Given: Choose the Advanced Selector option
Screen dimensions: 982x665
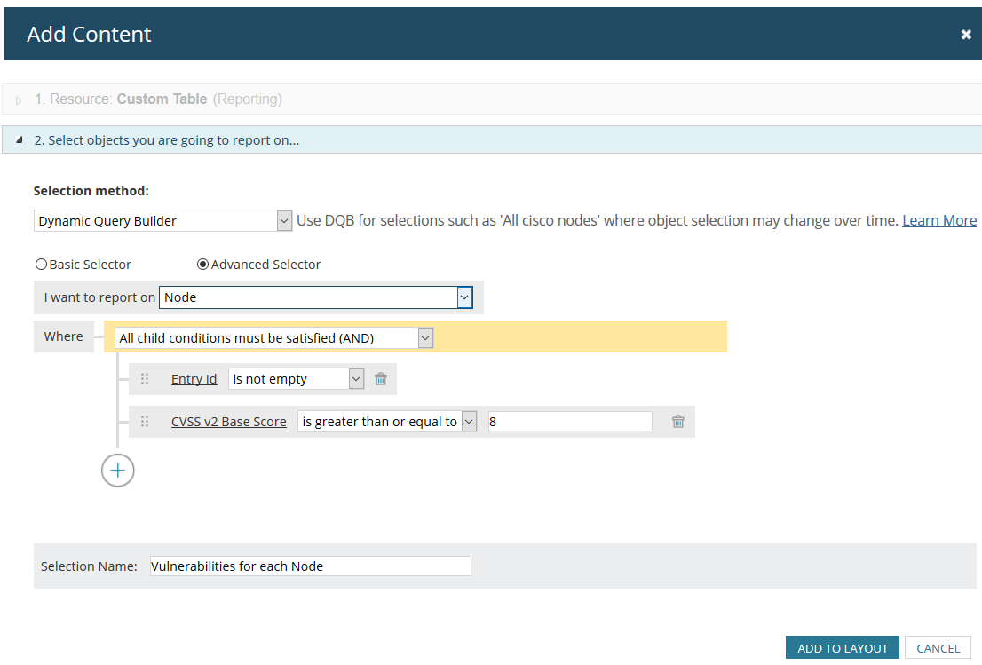Looking at the screenshot, I should pos(202,265).
